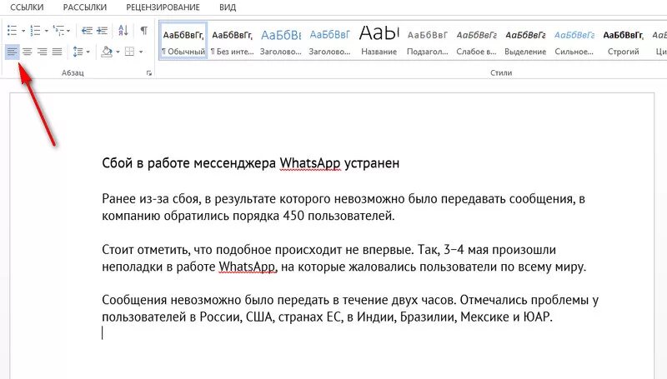The width and height of the screenshot is (667, 379).
Task: Click the bulleted list icon
Action: tap(13, 30)
